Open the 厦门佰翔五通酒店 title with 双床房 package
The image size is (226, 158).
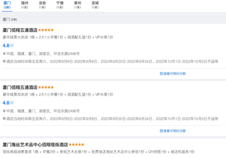(20, 87)
